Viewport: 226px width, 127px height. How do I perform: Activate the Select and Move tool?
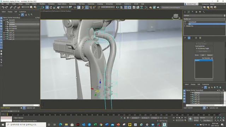pos(47,7)
